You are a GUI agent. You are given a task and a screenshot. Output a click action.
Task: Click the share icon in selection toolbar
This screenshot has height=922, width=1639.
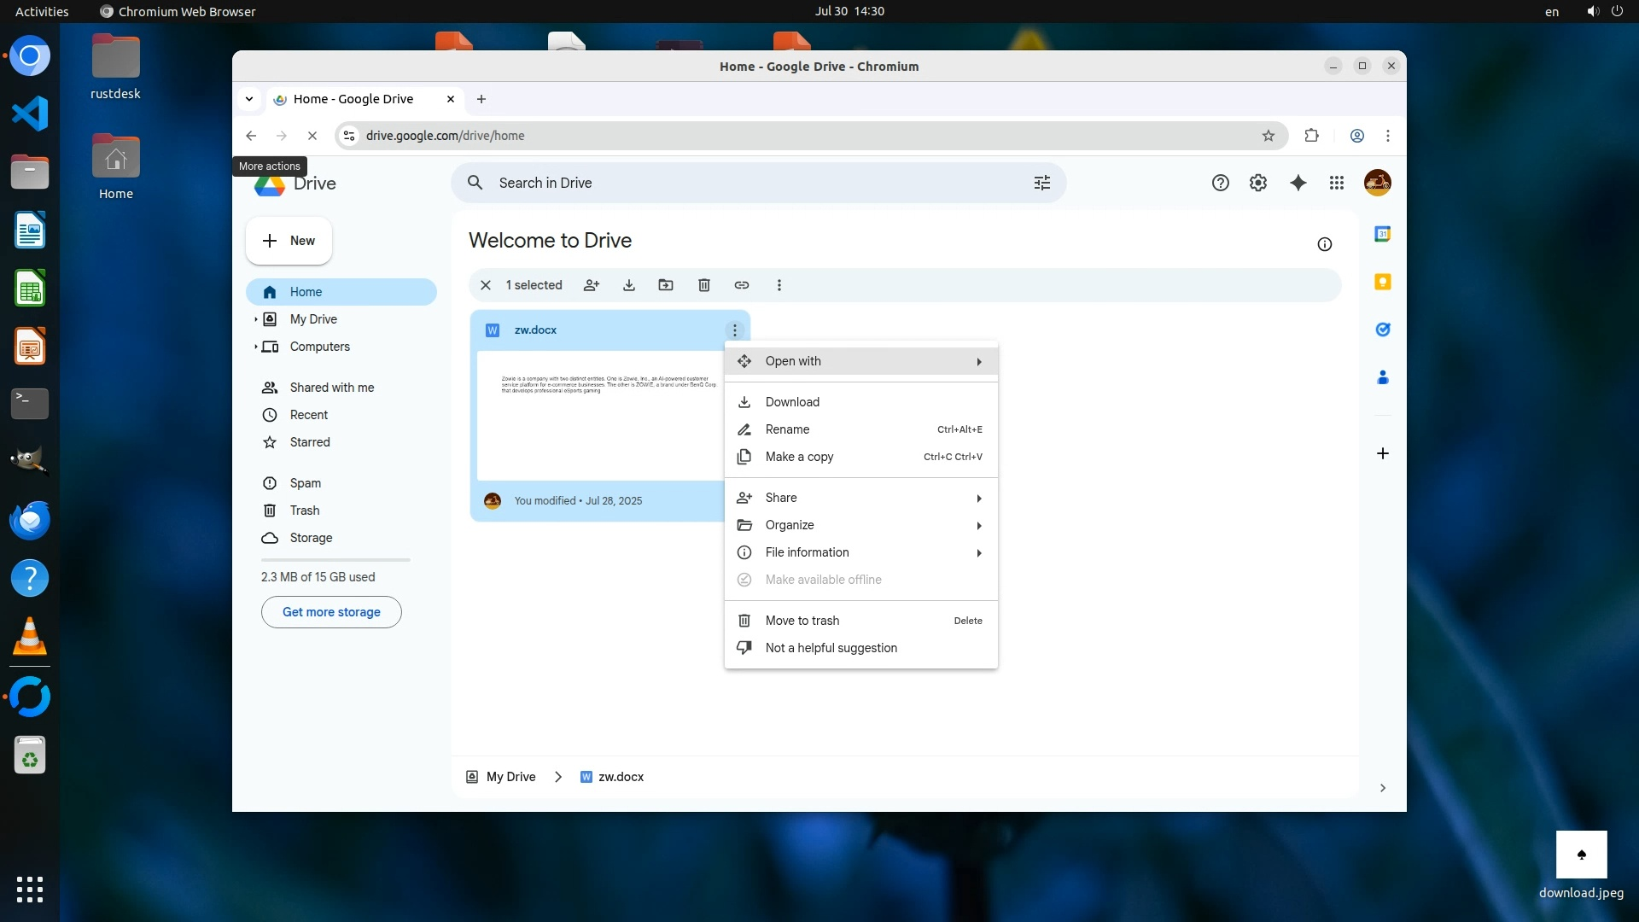(591, 285)
